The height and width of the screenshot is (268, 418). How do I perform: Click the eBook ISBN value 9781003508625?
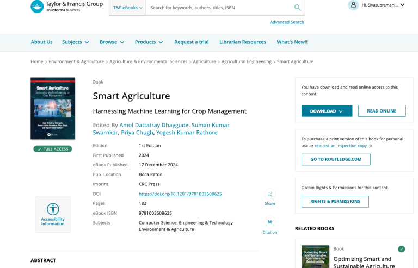point(155,213)
